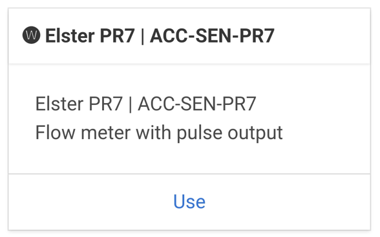Viewport: 380px width, 237px height.
Task: Click the ACC-SEN-PR7 part number in bold title
Action: pyautogui.click(x=212, y=36)
